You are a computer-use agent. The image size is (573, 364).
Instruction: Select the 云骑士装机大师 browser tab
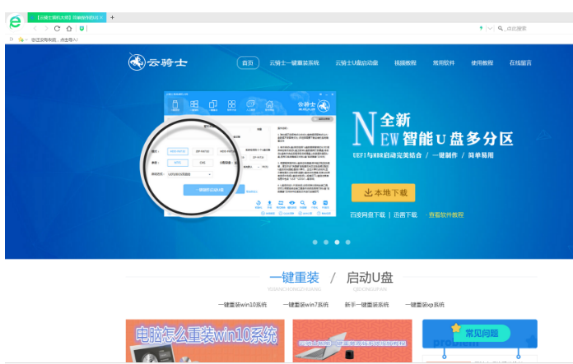pyautogui.click(x=67, y=17)
